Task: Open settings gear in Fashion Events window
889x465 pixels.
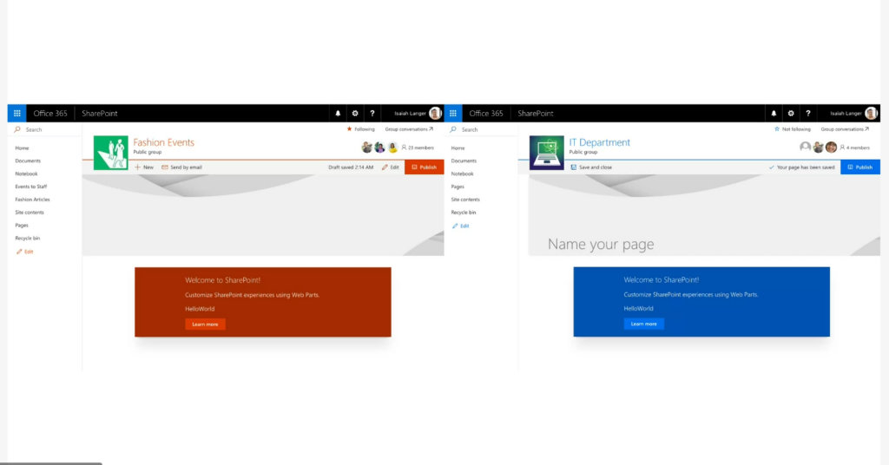Action: coord(355,114)
